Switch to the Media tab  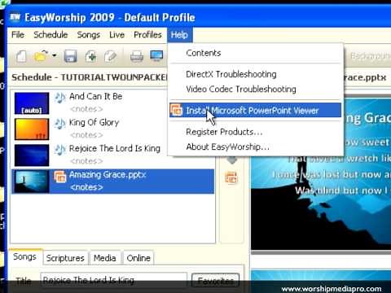[105, 258]
